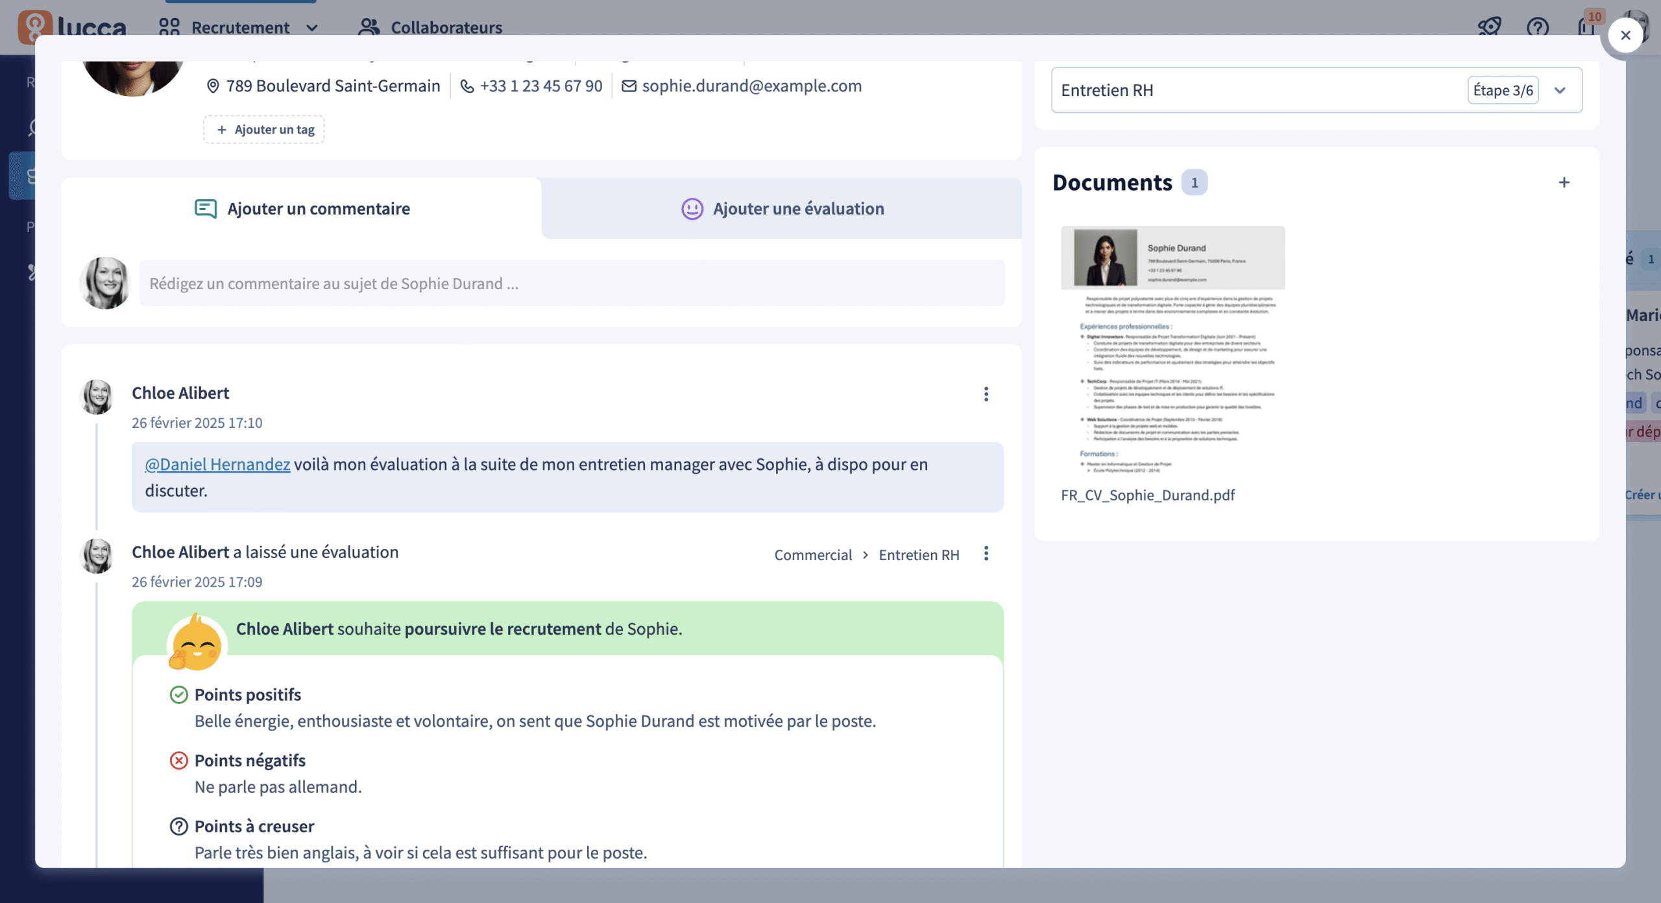Click the Étape 3/6 badge

(1503, 90)
